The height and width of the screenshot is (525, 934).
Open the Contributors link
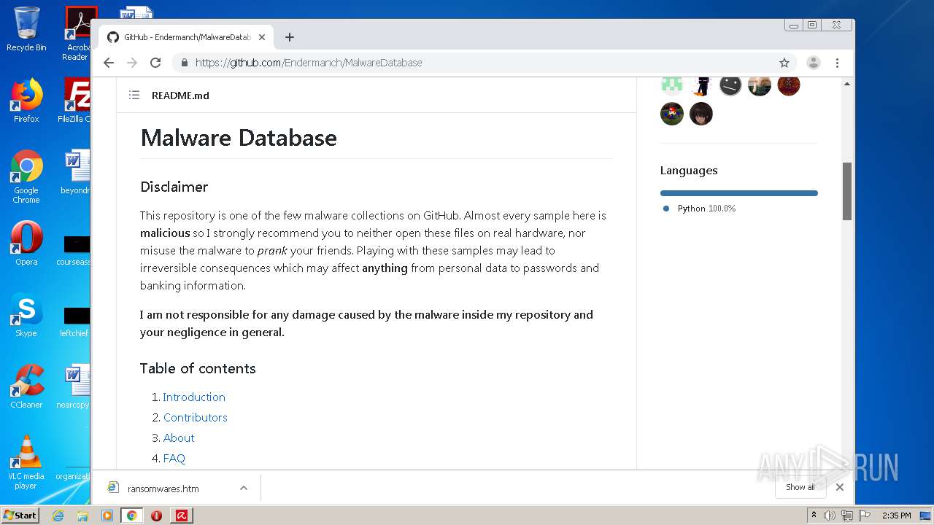coord(196,417)
